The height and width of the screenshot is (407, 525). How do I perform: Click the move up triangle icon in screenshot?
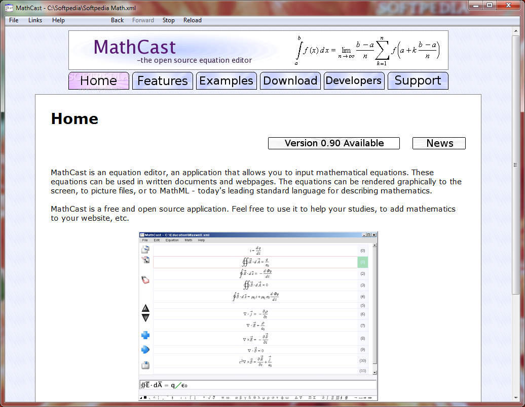(x=145, y=308)
